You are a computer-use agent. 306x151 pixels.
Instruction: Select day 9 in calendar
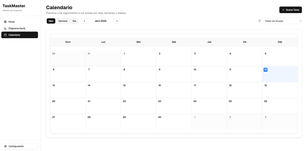[174, 74]
